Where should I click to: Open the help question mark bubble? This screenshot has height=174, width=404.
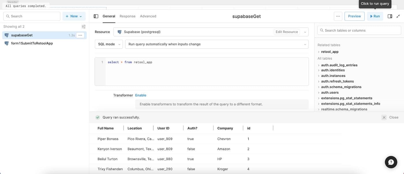click(391, 162)
